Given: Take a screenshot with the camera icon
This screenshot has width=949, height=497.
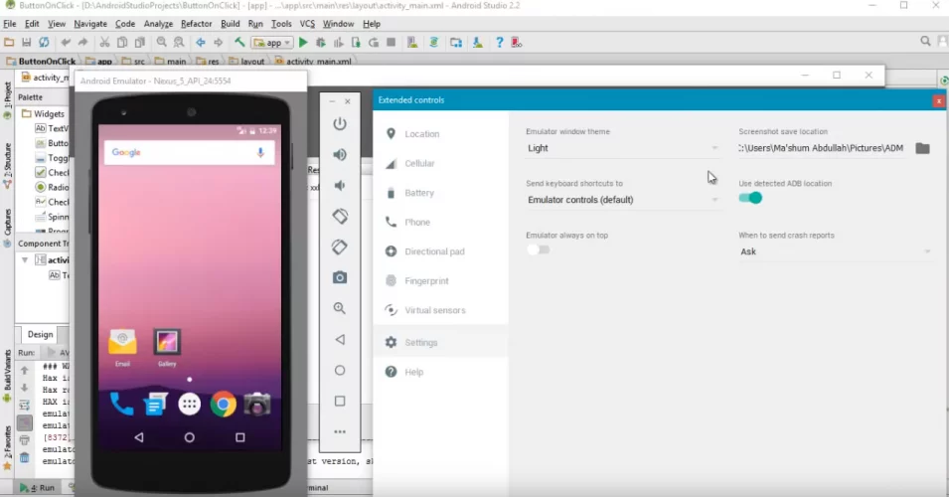Looking at the screenshot, I should click(x=340, y=277).
